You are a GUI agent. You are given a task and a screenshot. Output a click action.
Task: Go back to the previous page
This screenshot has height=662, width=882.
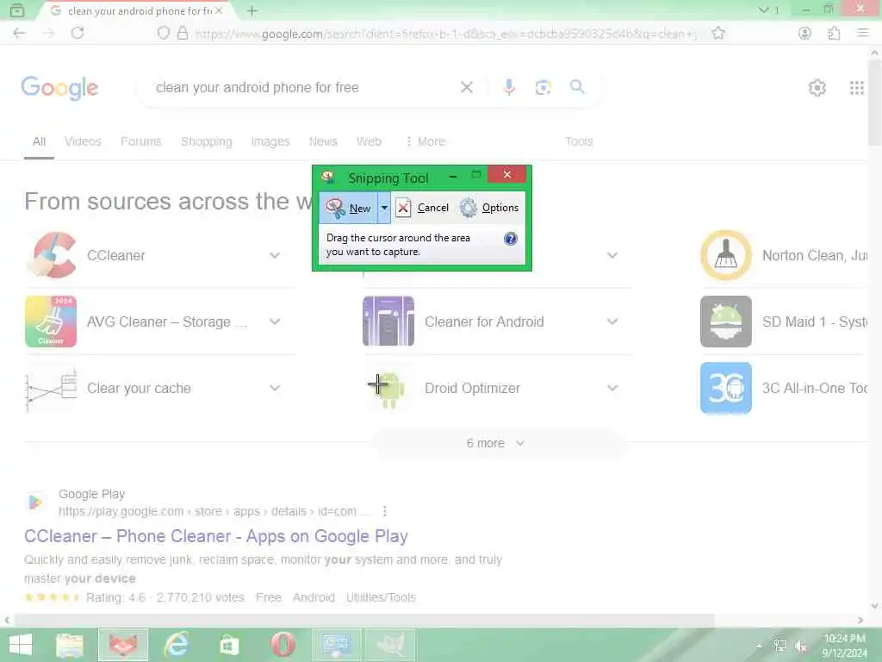coord(19,33)
